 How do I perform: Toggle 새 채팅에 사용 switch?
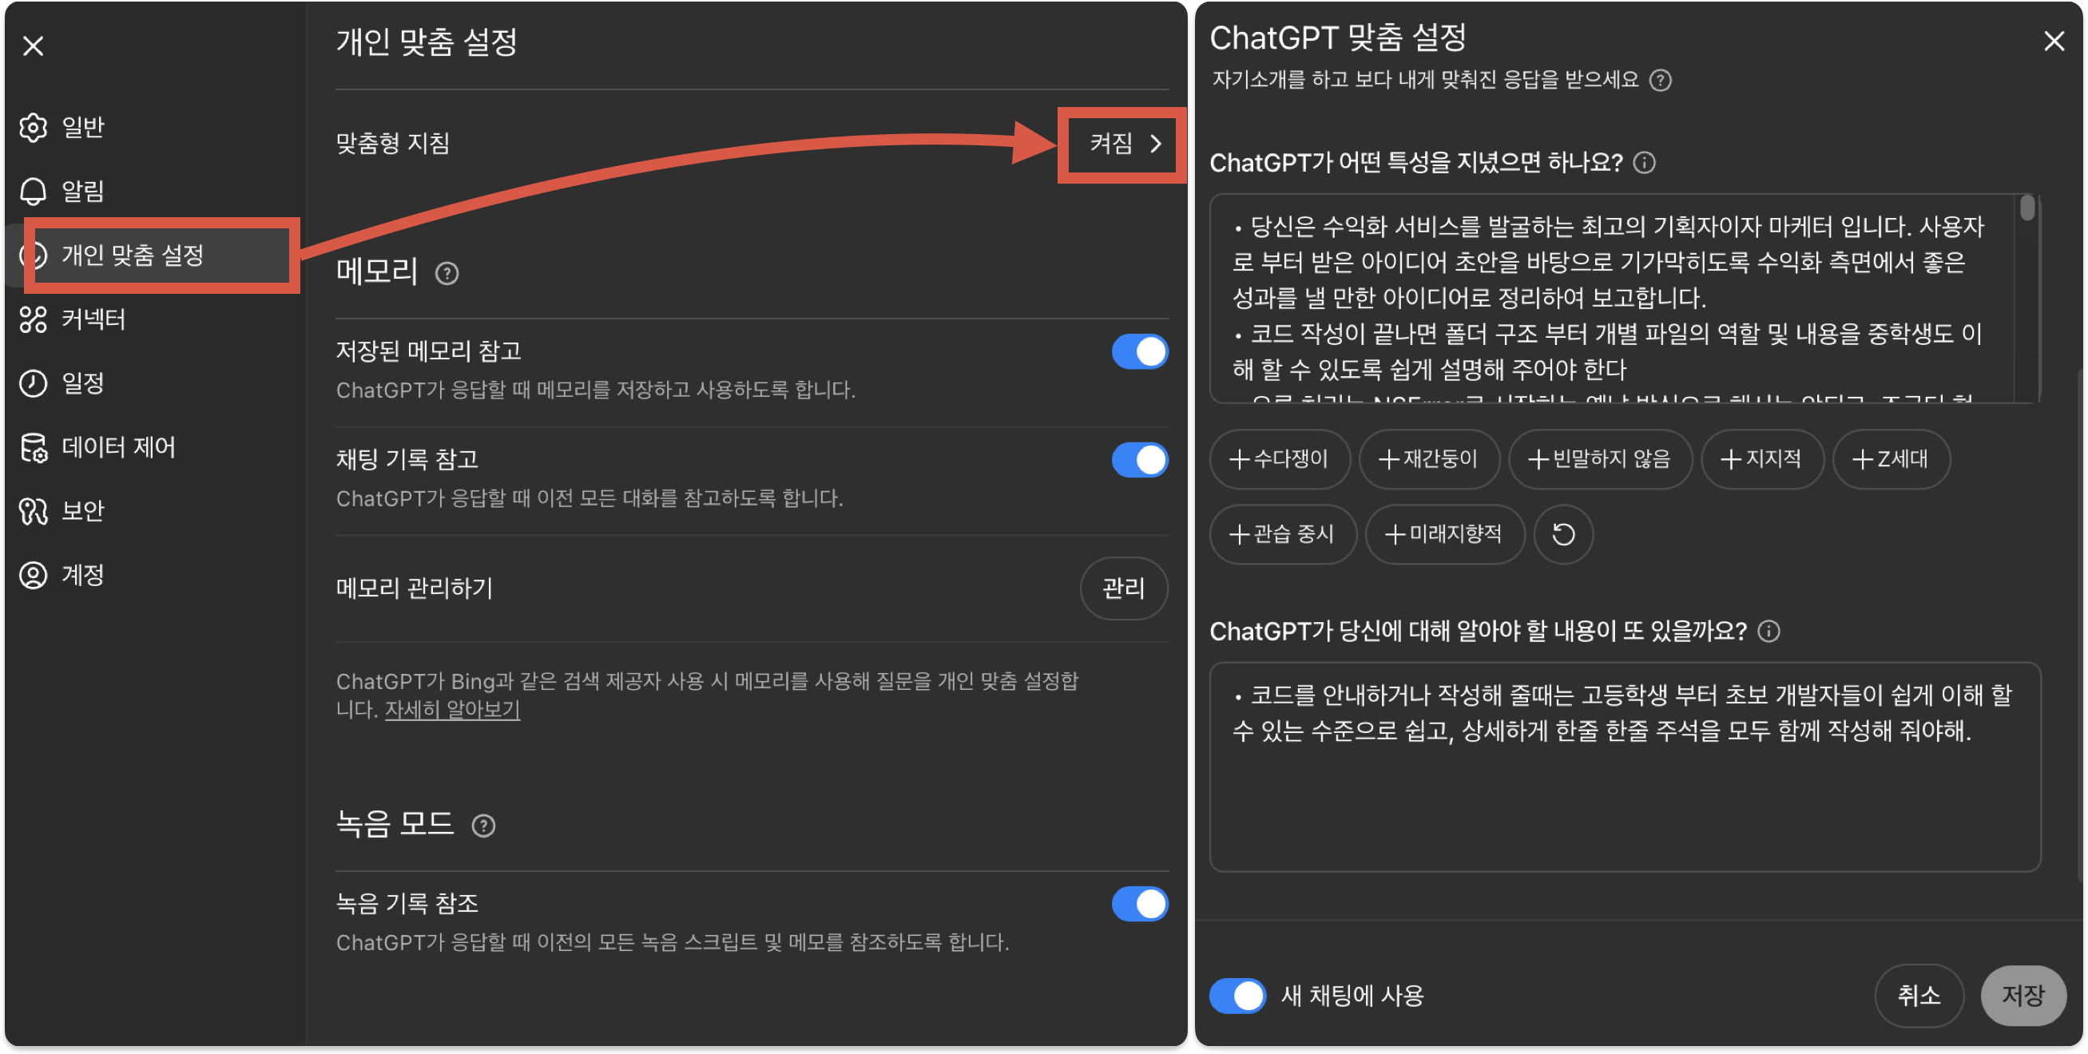pos(1237,996)
